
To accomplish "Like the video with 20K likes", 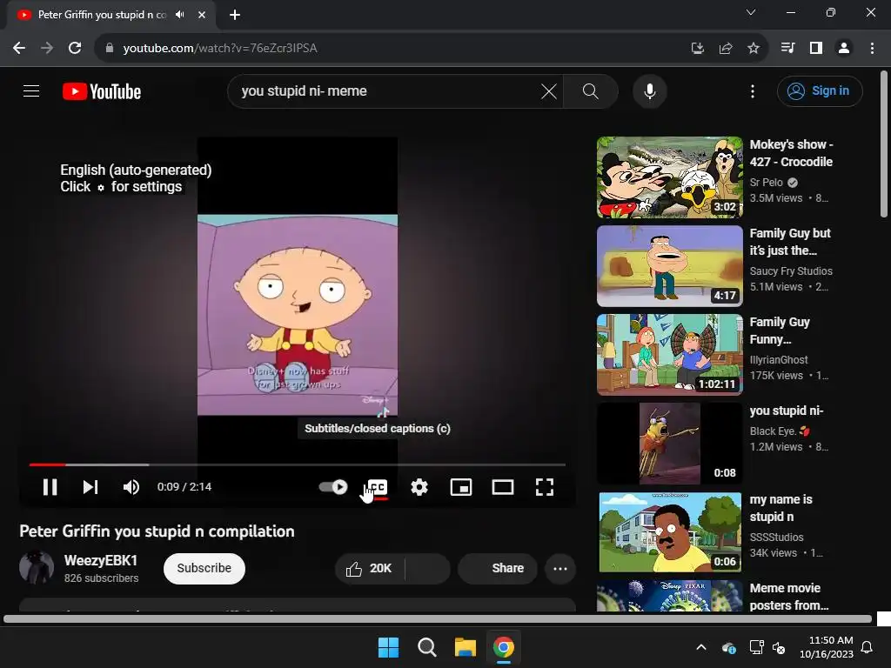I will tap(370, 568).
